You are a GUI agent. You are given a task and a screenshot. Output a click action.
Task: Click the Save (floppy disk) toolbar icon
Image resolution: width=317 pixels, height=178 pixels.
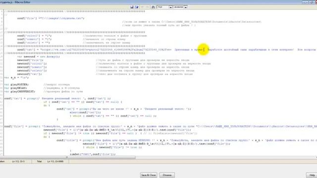click(x=132, y=7)
